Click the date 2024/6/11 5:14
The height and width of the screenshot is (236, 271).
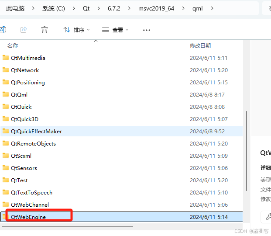[x=209, y=217]
